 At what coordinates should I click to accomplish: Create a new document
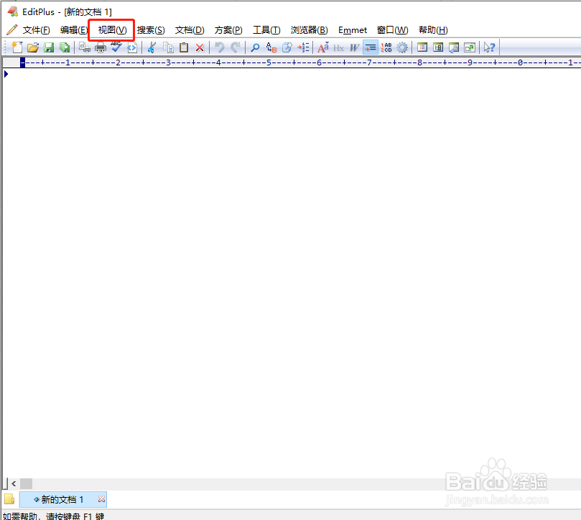(16, 47)
